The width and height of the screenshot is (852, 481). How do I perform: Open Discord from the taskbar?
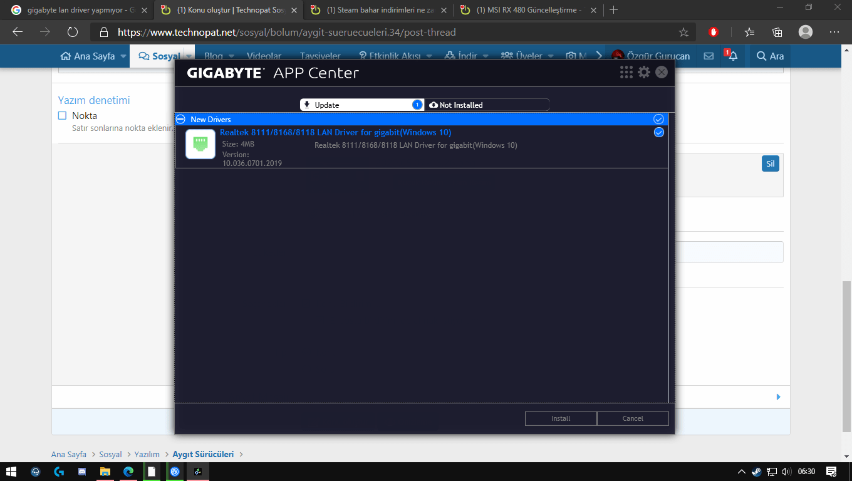tap(81, 472)
